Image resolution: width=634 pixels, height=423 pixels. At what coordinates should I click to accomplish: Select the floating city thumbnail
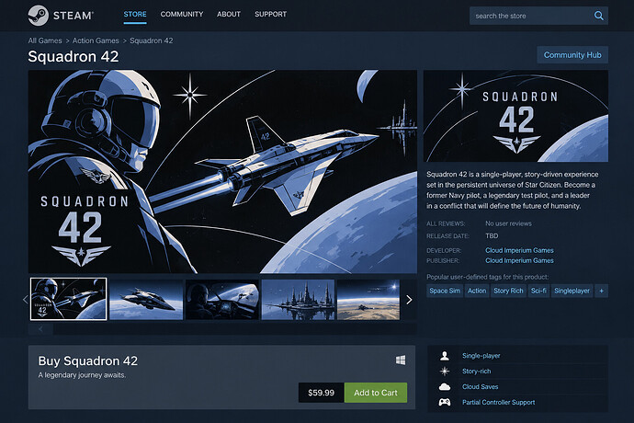298,300
